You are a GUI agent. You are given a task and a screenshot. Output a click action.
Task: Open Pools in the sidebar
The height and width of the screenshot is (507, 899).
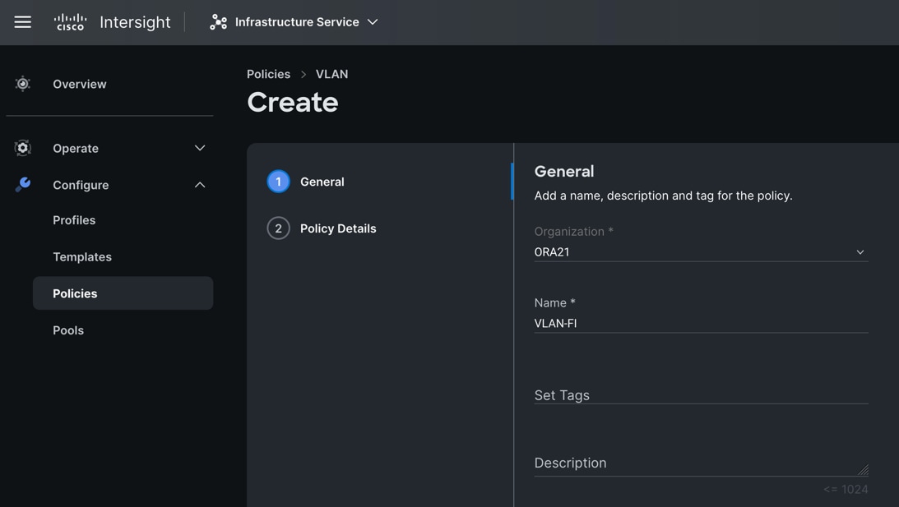point(68,330)
